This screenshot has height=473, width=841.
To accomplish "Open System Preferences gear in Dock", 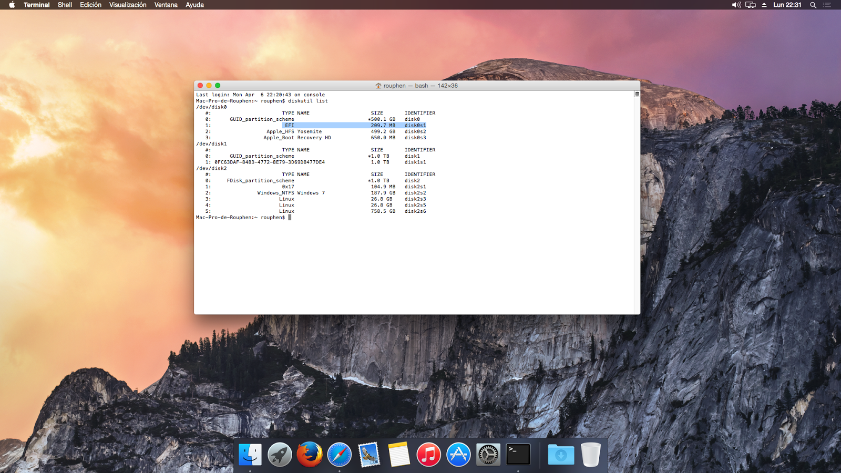I will (488, 455).
